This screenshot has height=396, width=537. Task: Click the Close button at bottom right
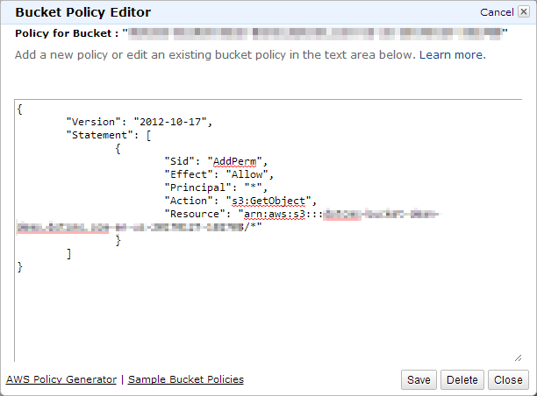pos(508,380)
